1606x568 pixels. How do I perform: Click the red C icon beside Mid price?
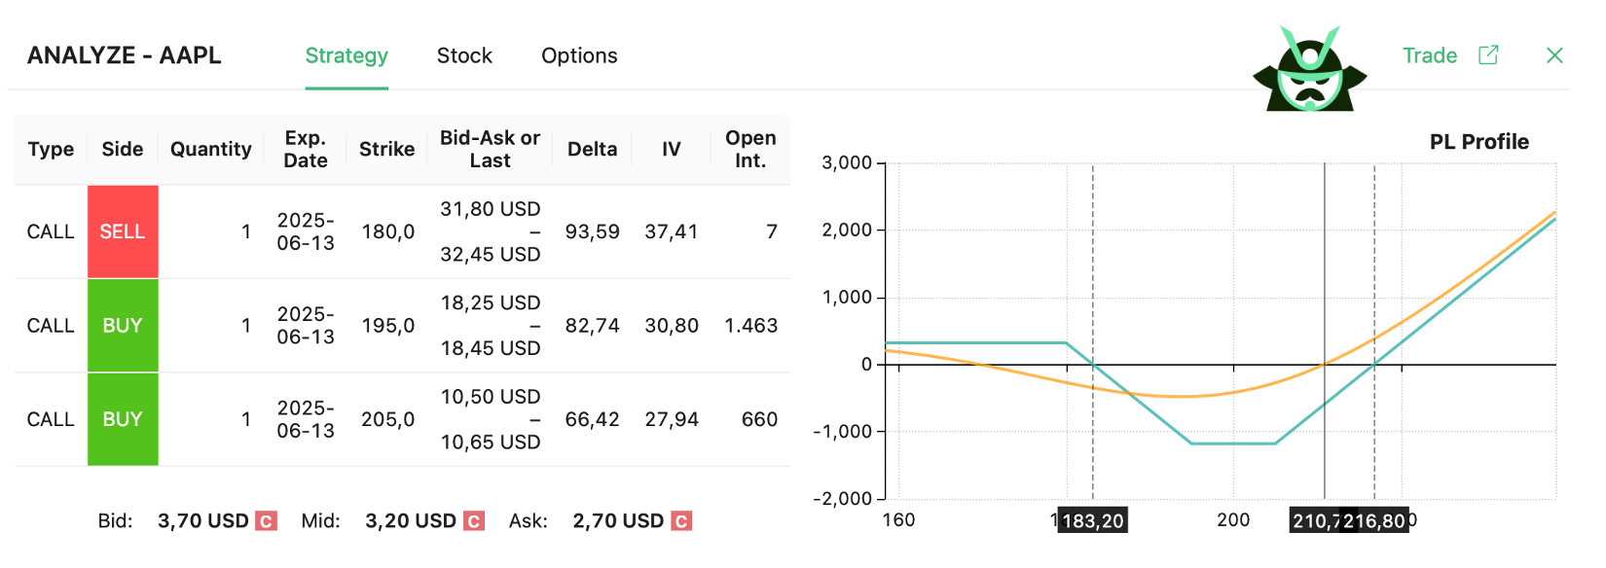coord(474,521)
